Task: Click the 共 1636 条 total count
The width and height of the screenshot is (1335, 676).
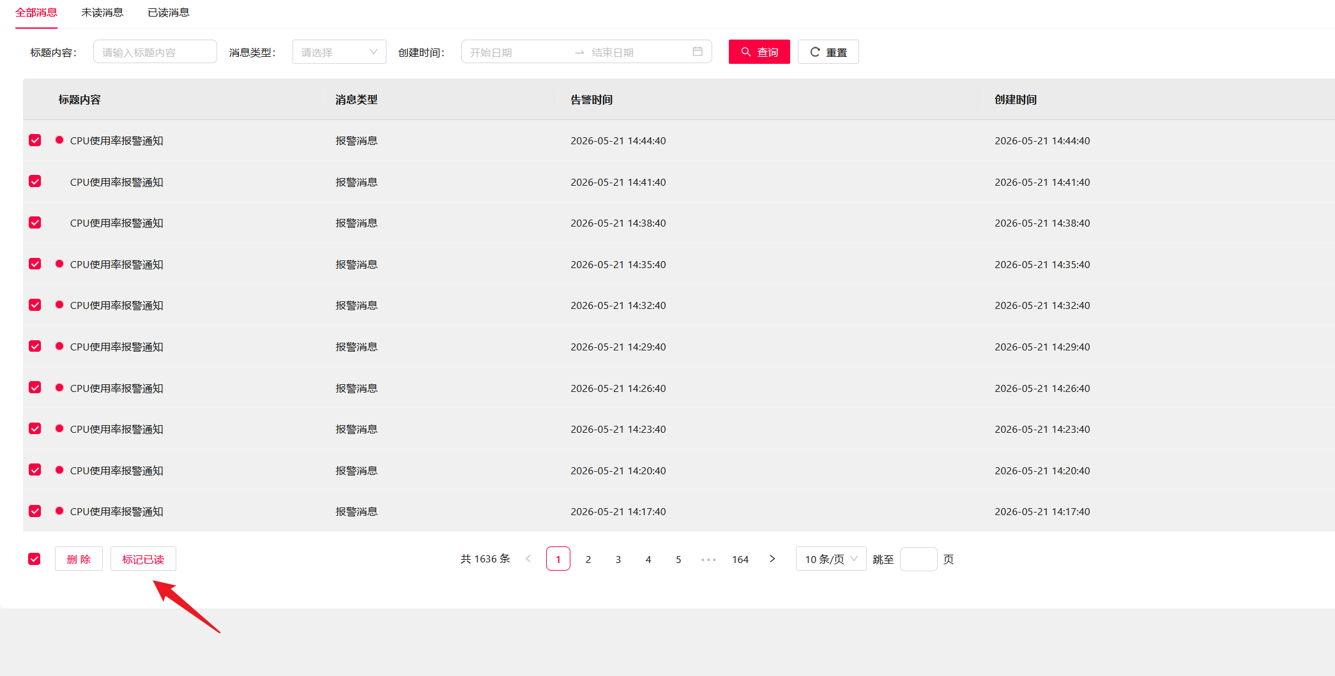Action: click(485, 559)
